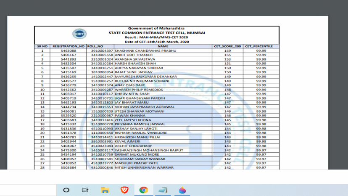The width and height of the screenshot is (348, 196).
Task: Select the CET_PERCENTILE column header
Action: point(259,46)
